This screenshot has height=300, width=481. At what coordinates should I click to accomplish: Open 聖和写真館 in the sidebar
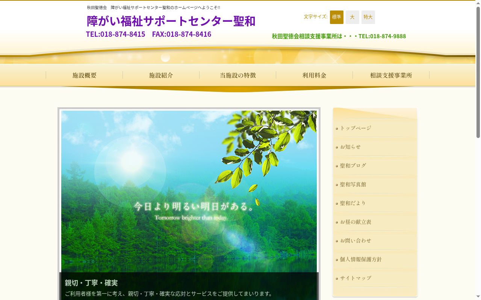375,184
